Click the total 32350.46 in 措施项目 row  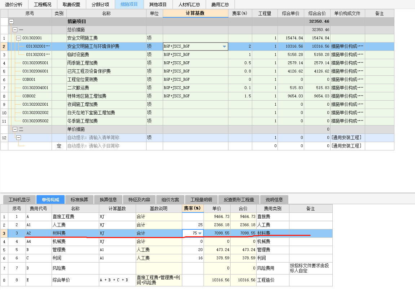[317, 21]
